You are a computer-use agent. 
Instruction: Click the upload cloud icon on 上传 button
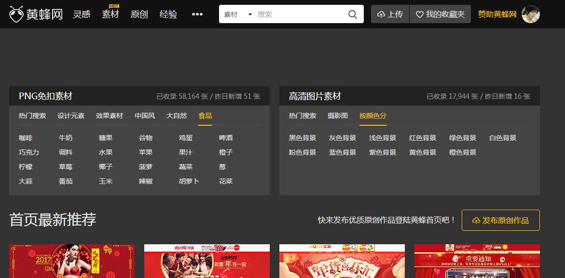click(382, 14)
